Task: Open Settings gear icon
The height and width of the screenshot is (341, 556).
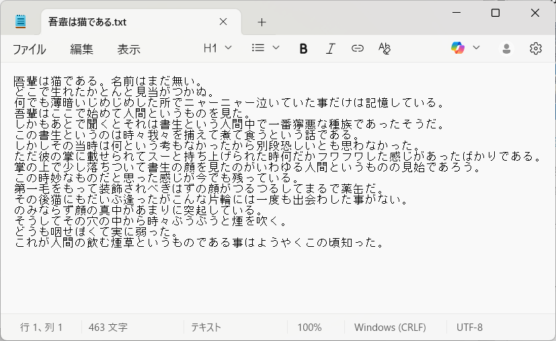Action: pos(535,48)
